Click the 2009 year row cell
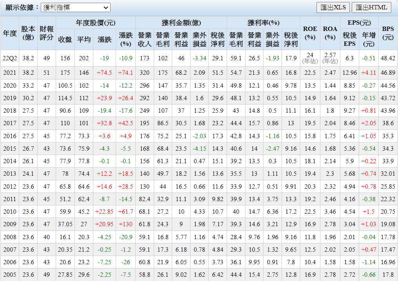This screenshot has width=398, height=281. pos(10,224)
